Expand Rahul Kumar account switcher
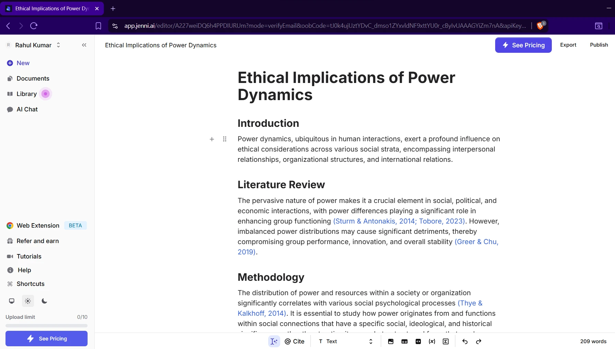 pyautogui.click(x=58, y=45)
